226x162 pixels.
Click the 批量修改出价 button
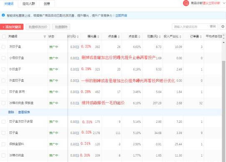38,27
